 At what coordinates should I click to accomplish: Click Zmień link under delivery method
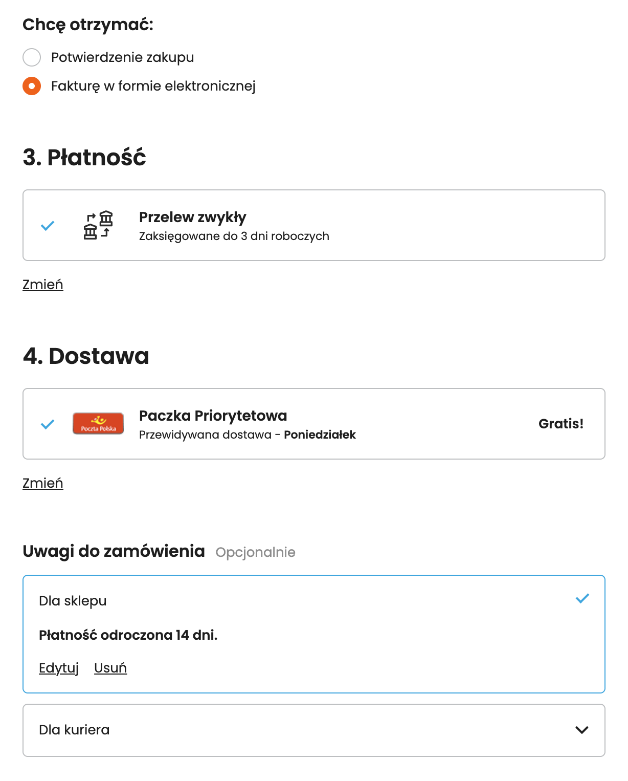43,483
